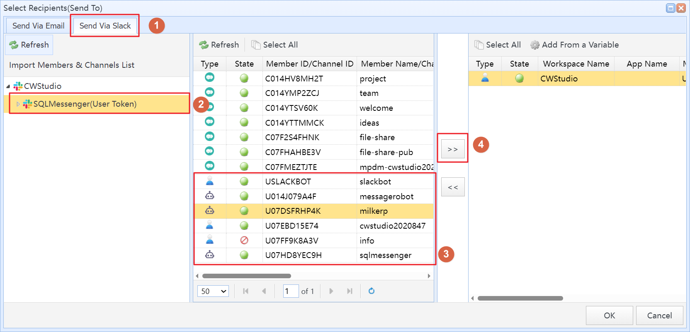Click Select All in the recipients panel
The height and width of the screenshot is (332, 690).
point(498,45)
